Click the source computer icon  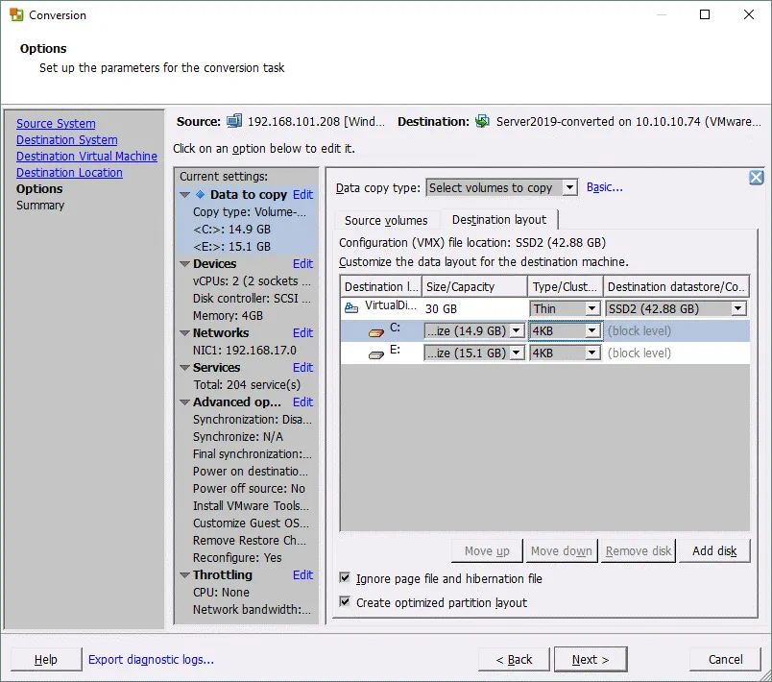point(235,122)
